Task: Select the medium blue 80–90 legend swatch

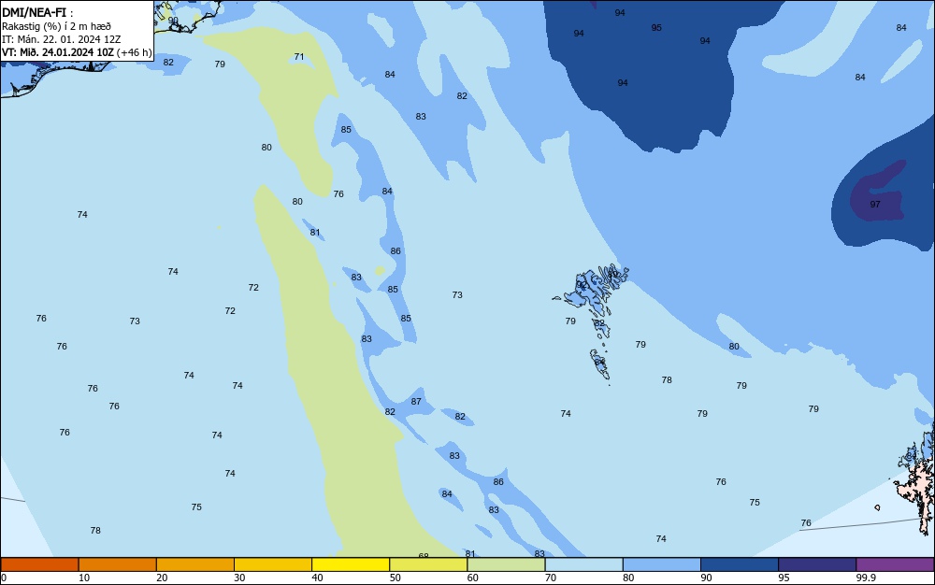Action: [662, 564]
